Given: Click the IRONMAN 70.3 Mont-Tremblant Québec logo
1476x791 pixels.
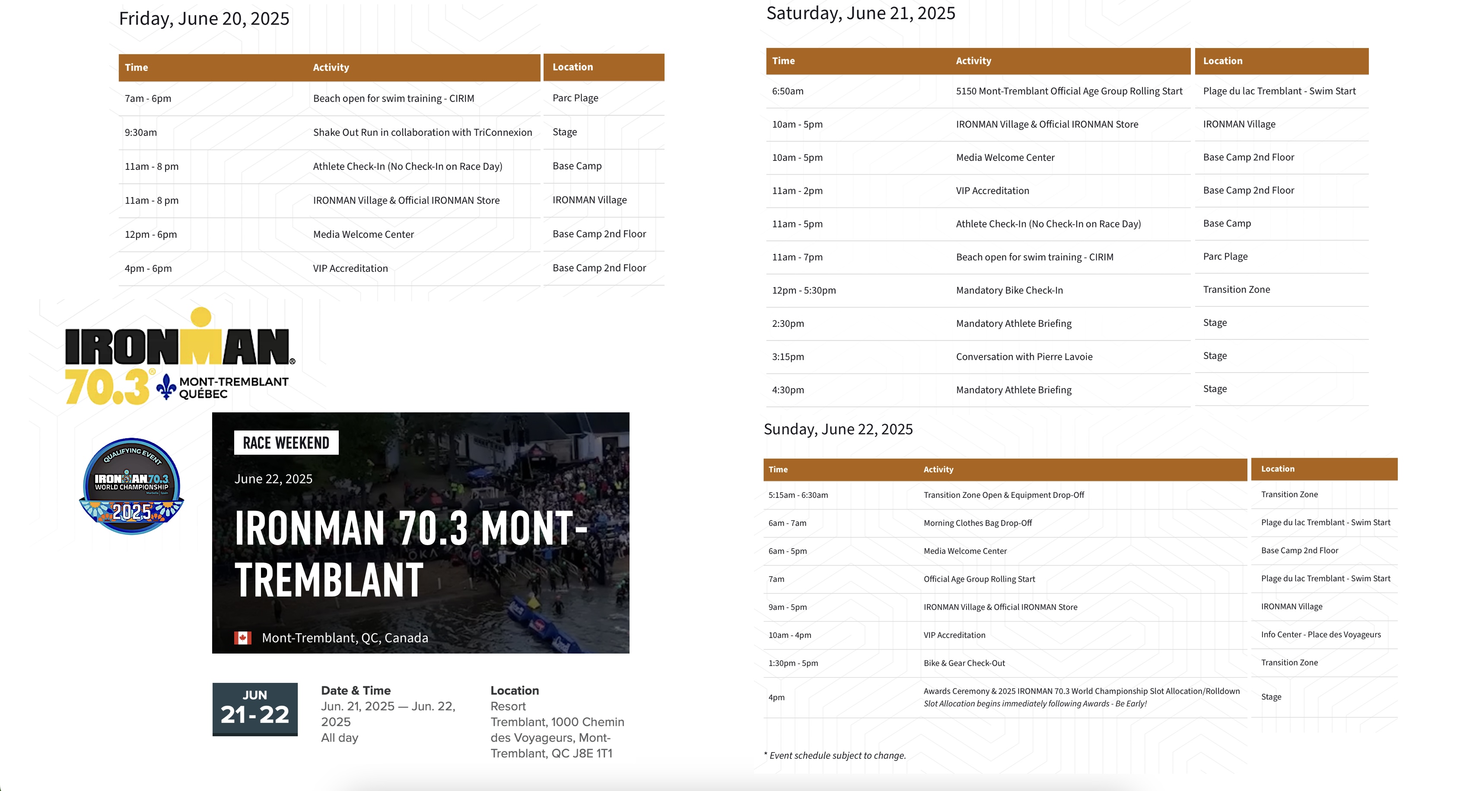Looking at the screenshot, I should pos(180,356).
